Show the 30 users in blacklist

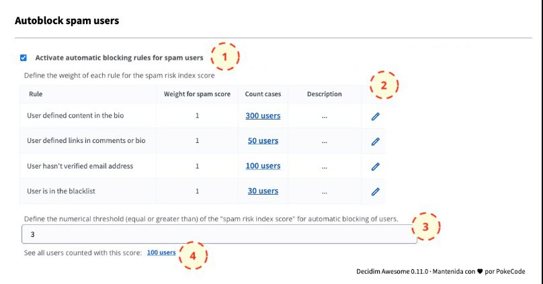tap(263, 191)
